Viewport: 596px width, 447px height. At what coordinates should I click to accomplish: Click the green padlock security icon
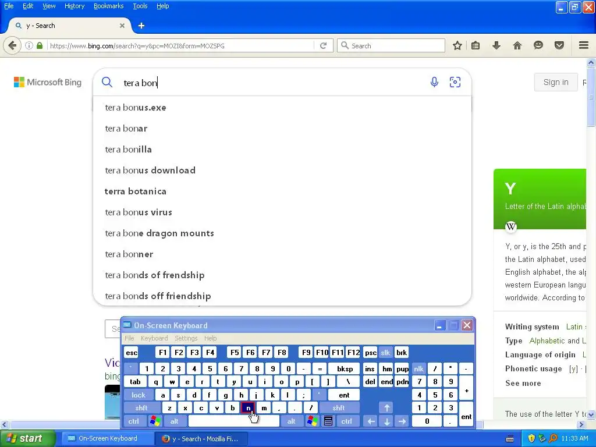point(40,45)
